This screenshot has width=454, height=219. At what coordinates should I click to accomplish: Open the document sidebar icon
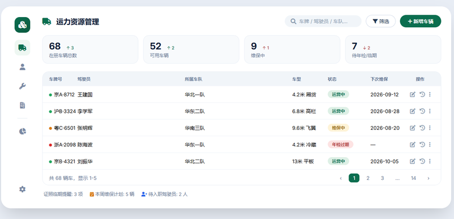pos(22,106)
